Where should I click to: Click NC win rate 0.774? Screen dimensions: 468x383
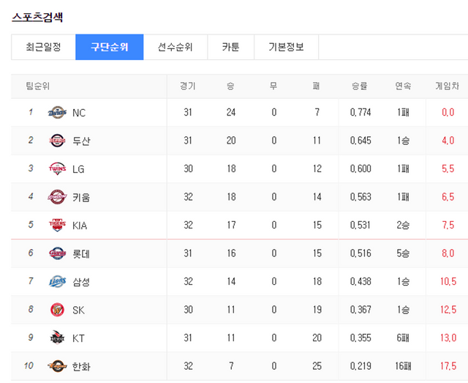pos(361,113)
